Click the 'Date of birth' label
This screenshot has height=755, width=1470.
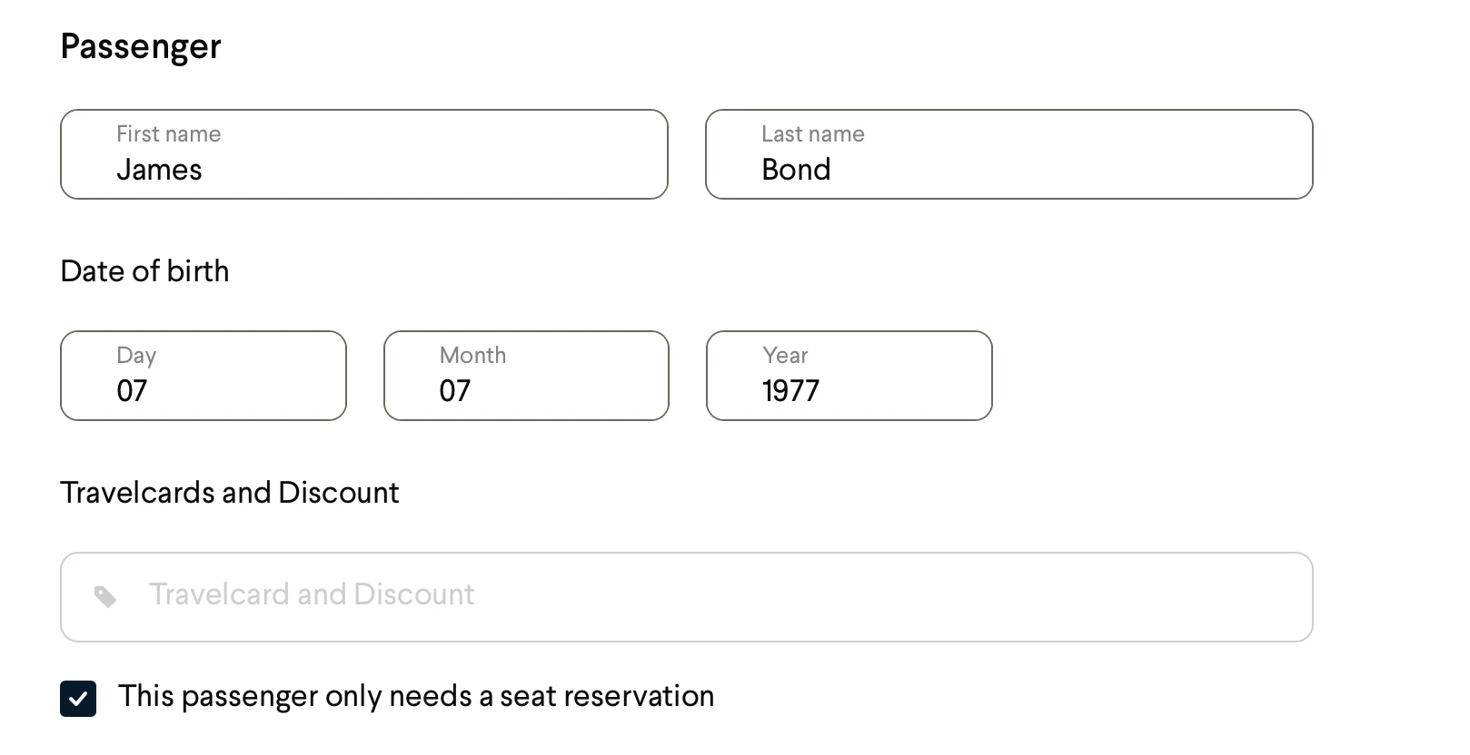(x=144, y=271)
